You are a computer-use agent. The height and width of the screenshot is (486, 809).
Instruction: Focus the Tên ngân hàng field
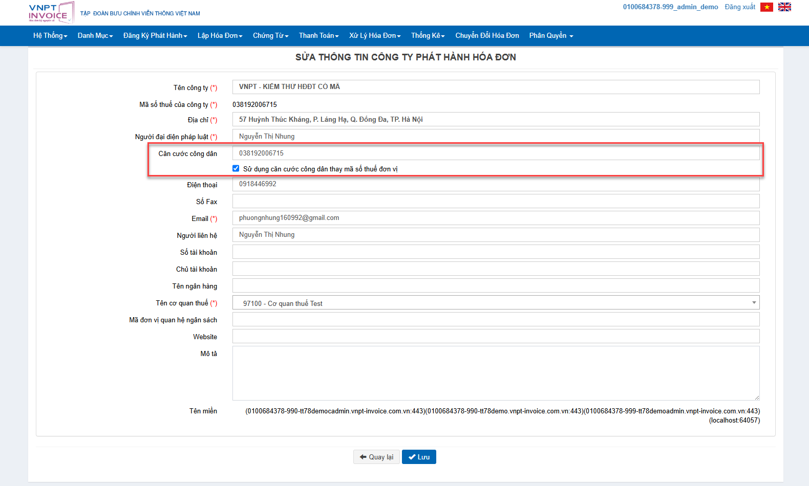coord(496,285)
